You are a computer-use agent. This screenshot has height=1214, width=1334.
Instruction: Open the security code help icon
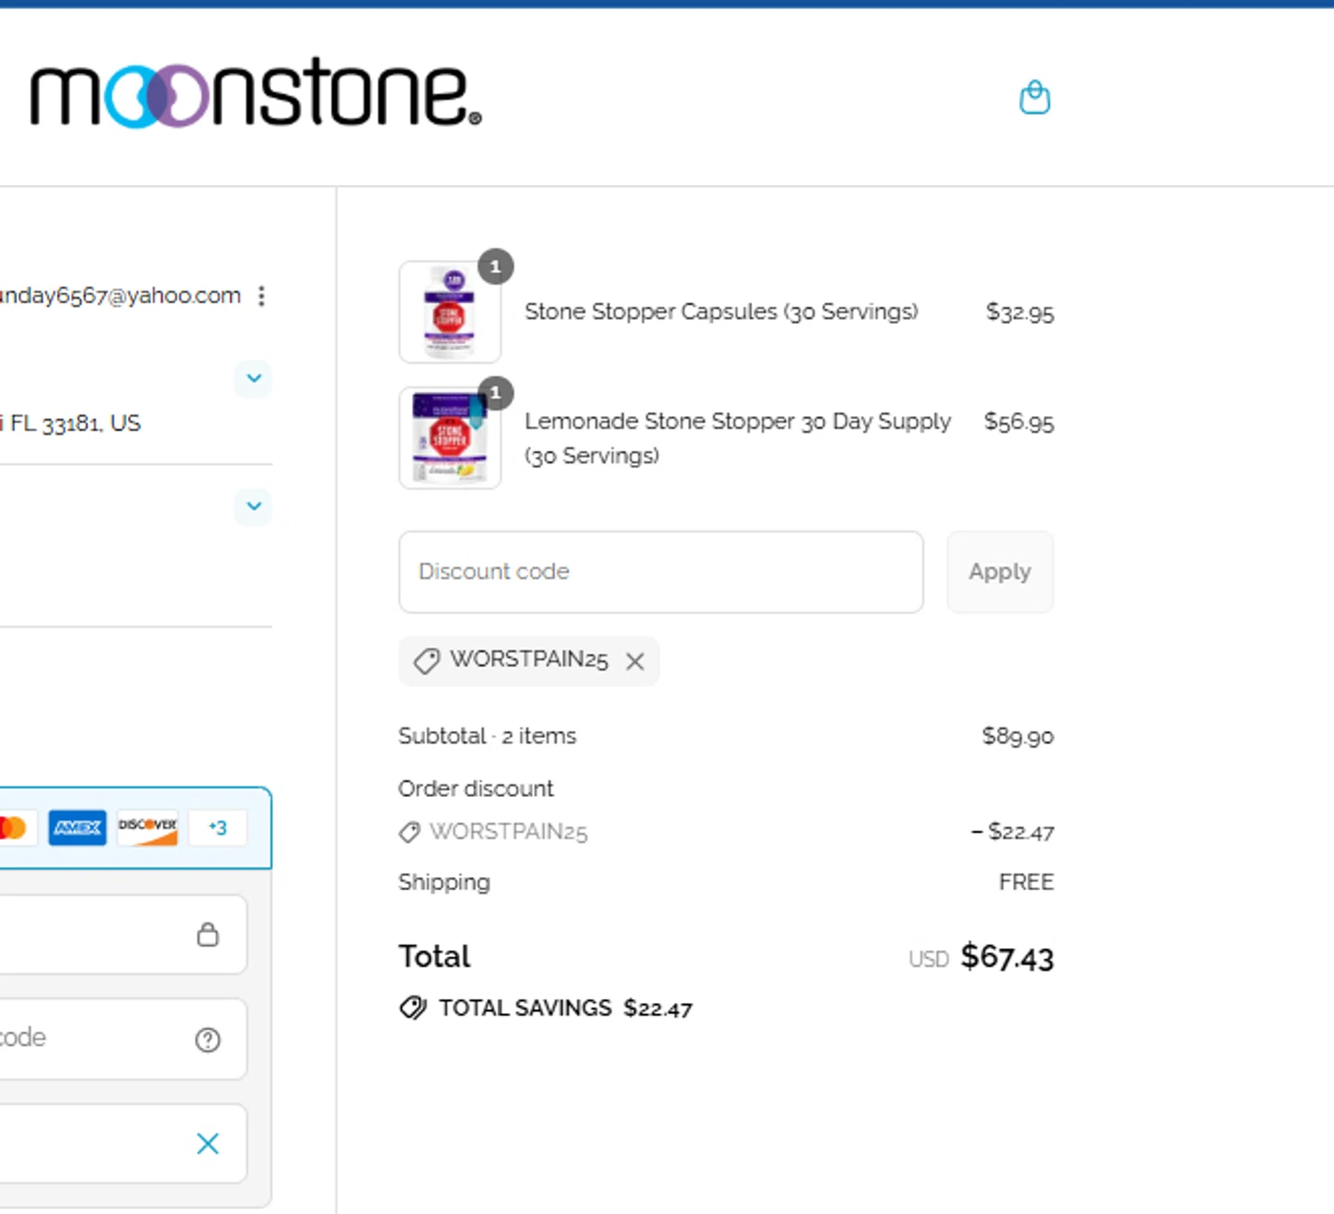(207, 1040)
